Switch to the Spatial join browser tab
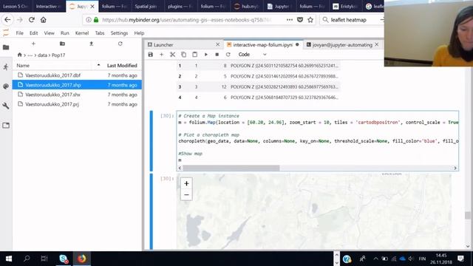 click(x=146, y=7)
